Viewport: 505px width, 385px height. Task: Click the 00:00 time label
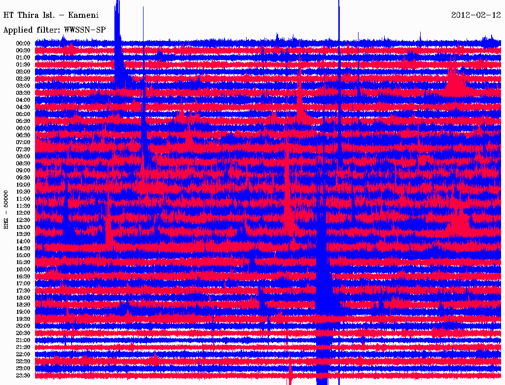23,43
